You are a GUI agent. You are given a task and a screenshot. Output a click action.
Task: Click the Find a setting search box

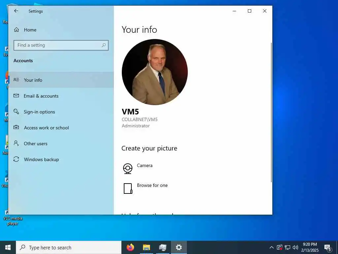point(61,45)
